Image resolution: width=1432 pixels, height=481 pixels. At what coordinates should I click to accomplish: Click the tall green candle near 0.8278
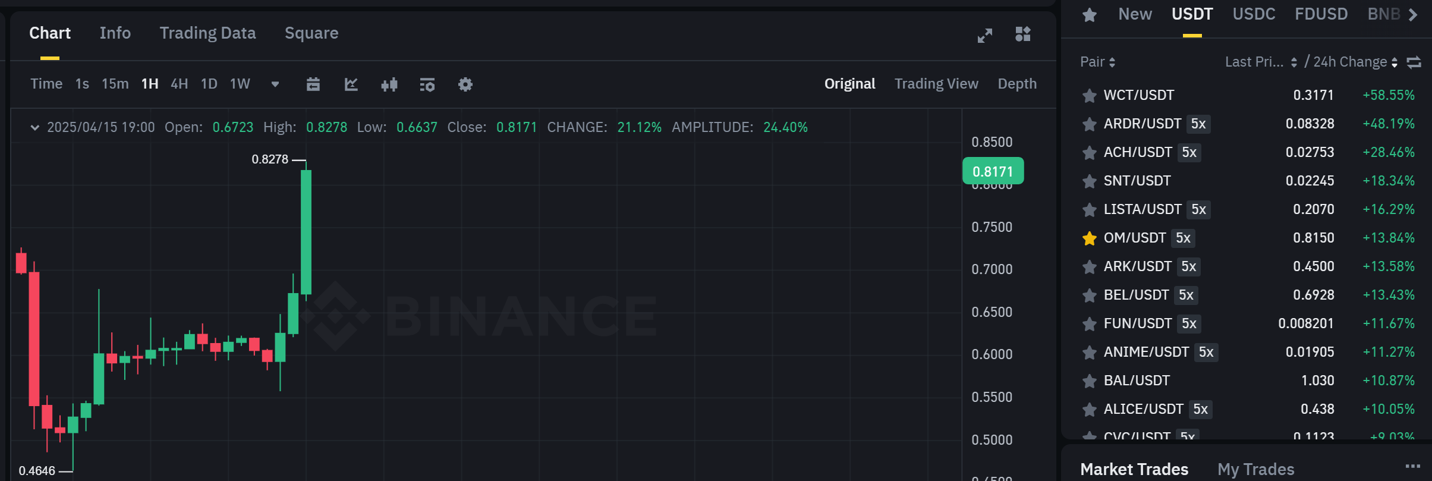tap(306, 232)
